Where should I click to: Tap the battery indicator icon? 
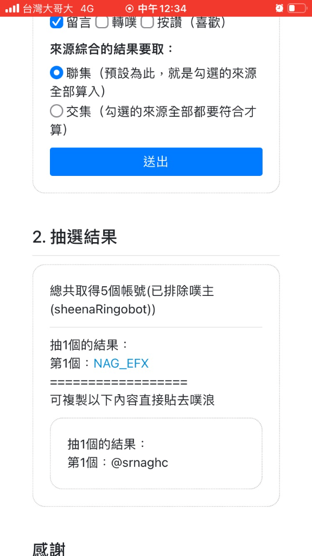point(296,8)
